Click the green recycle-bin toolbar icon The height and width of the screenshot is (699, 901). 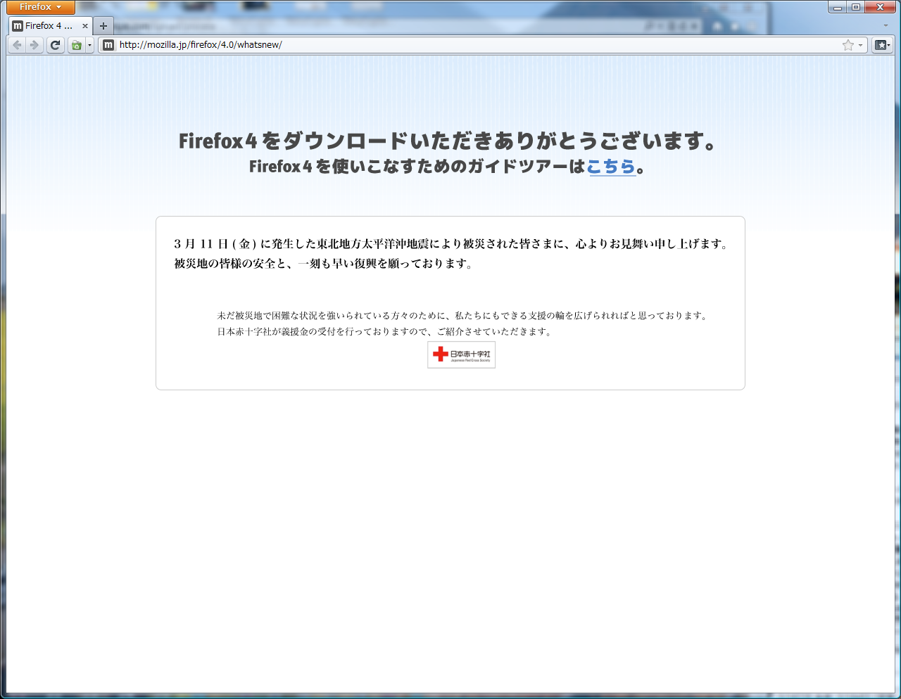76,45
